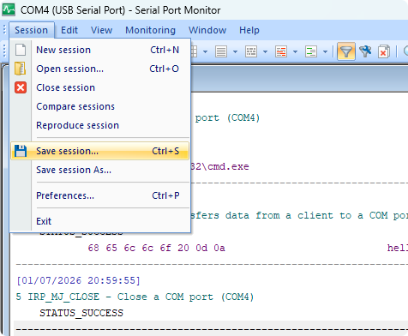Toggle the active funnel filter button
The image size is (408, 336).
346,51
